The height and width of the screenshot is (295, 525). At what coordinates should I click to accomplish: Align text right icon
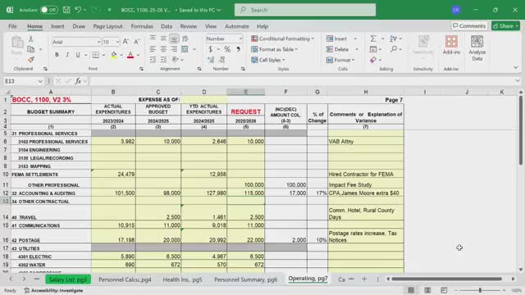tap(174, 49)
